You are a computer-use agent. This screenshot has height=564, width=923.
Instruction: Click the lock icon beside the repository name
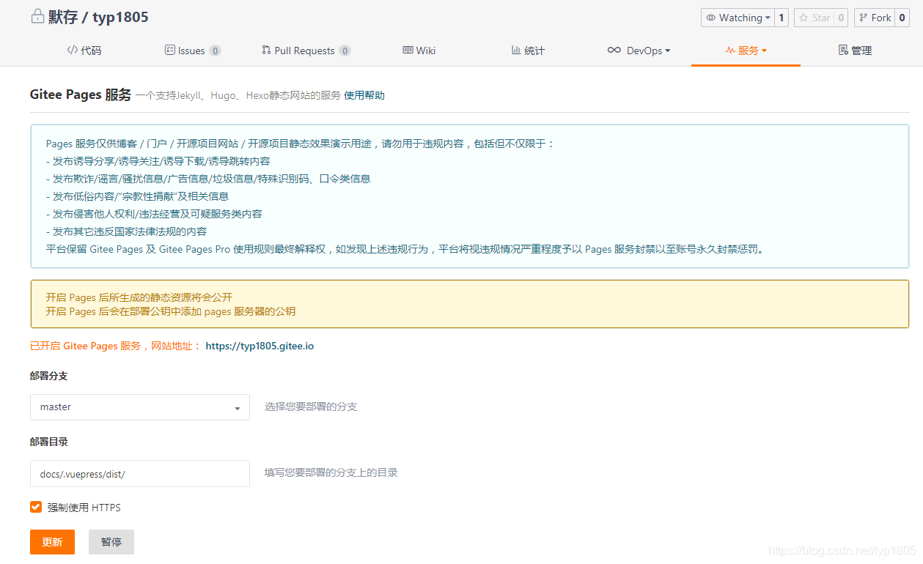[37, 16]
